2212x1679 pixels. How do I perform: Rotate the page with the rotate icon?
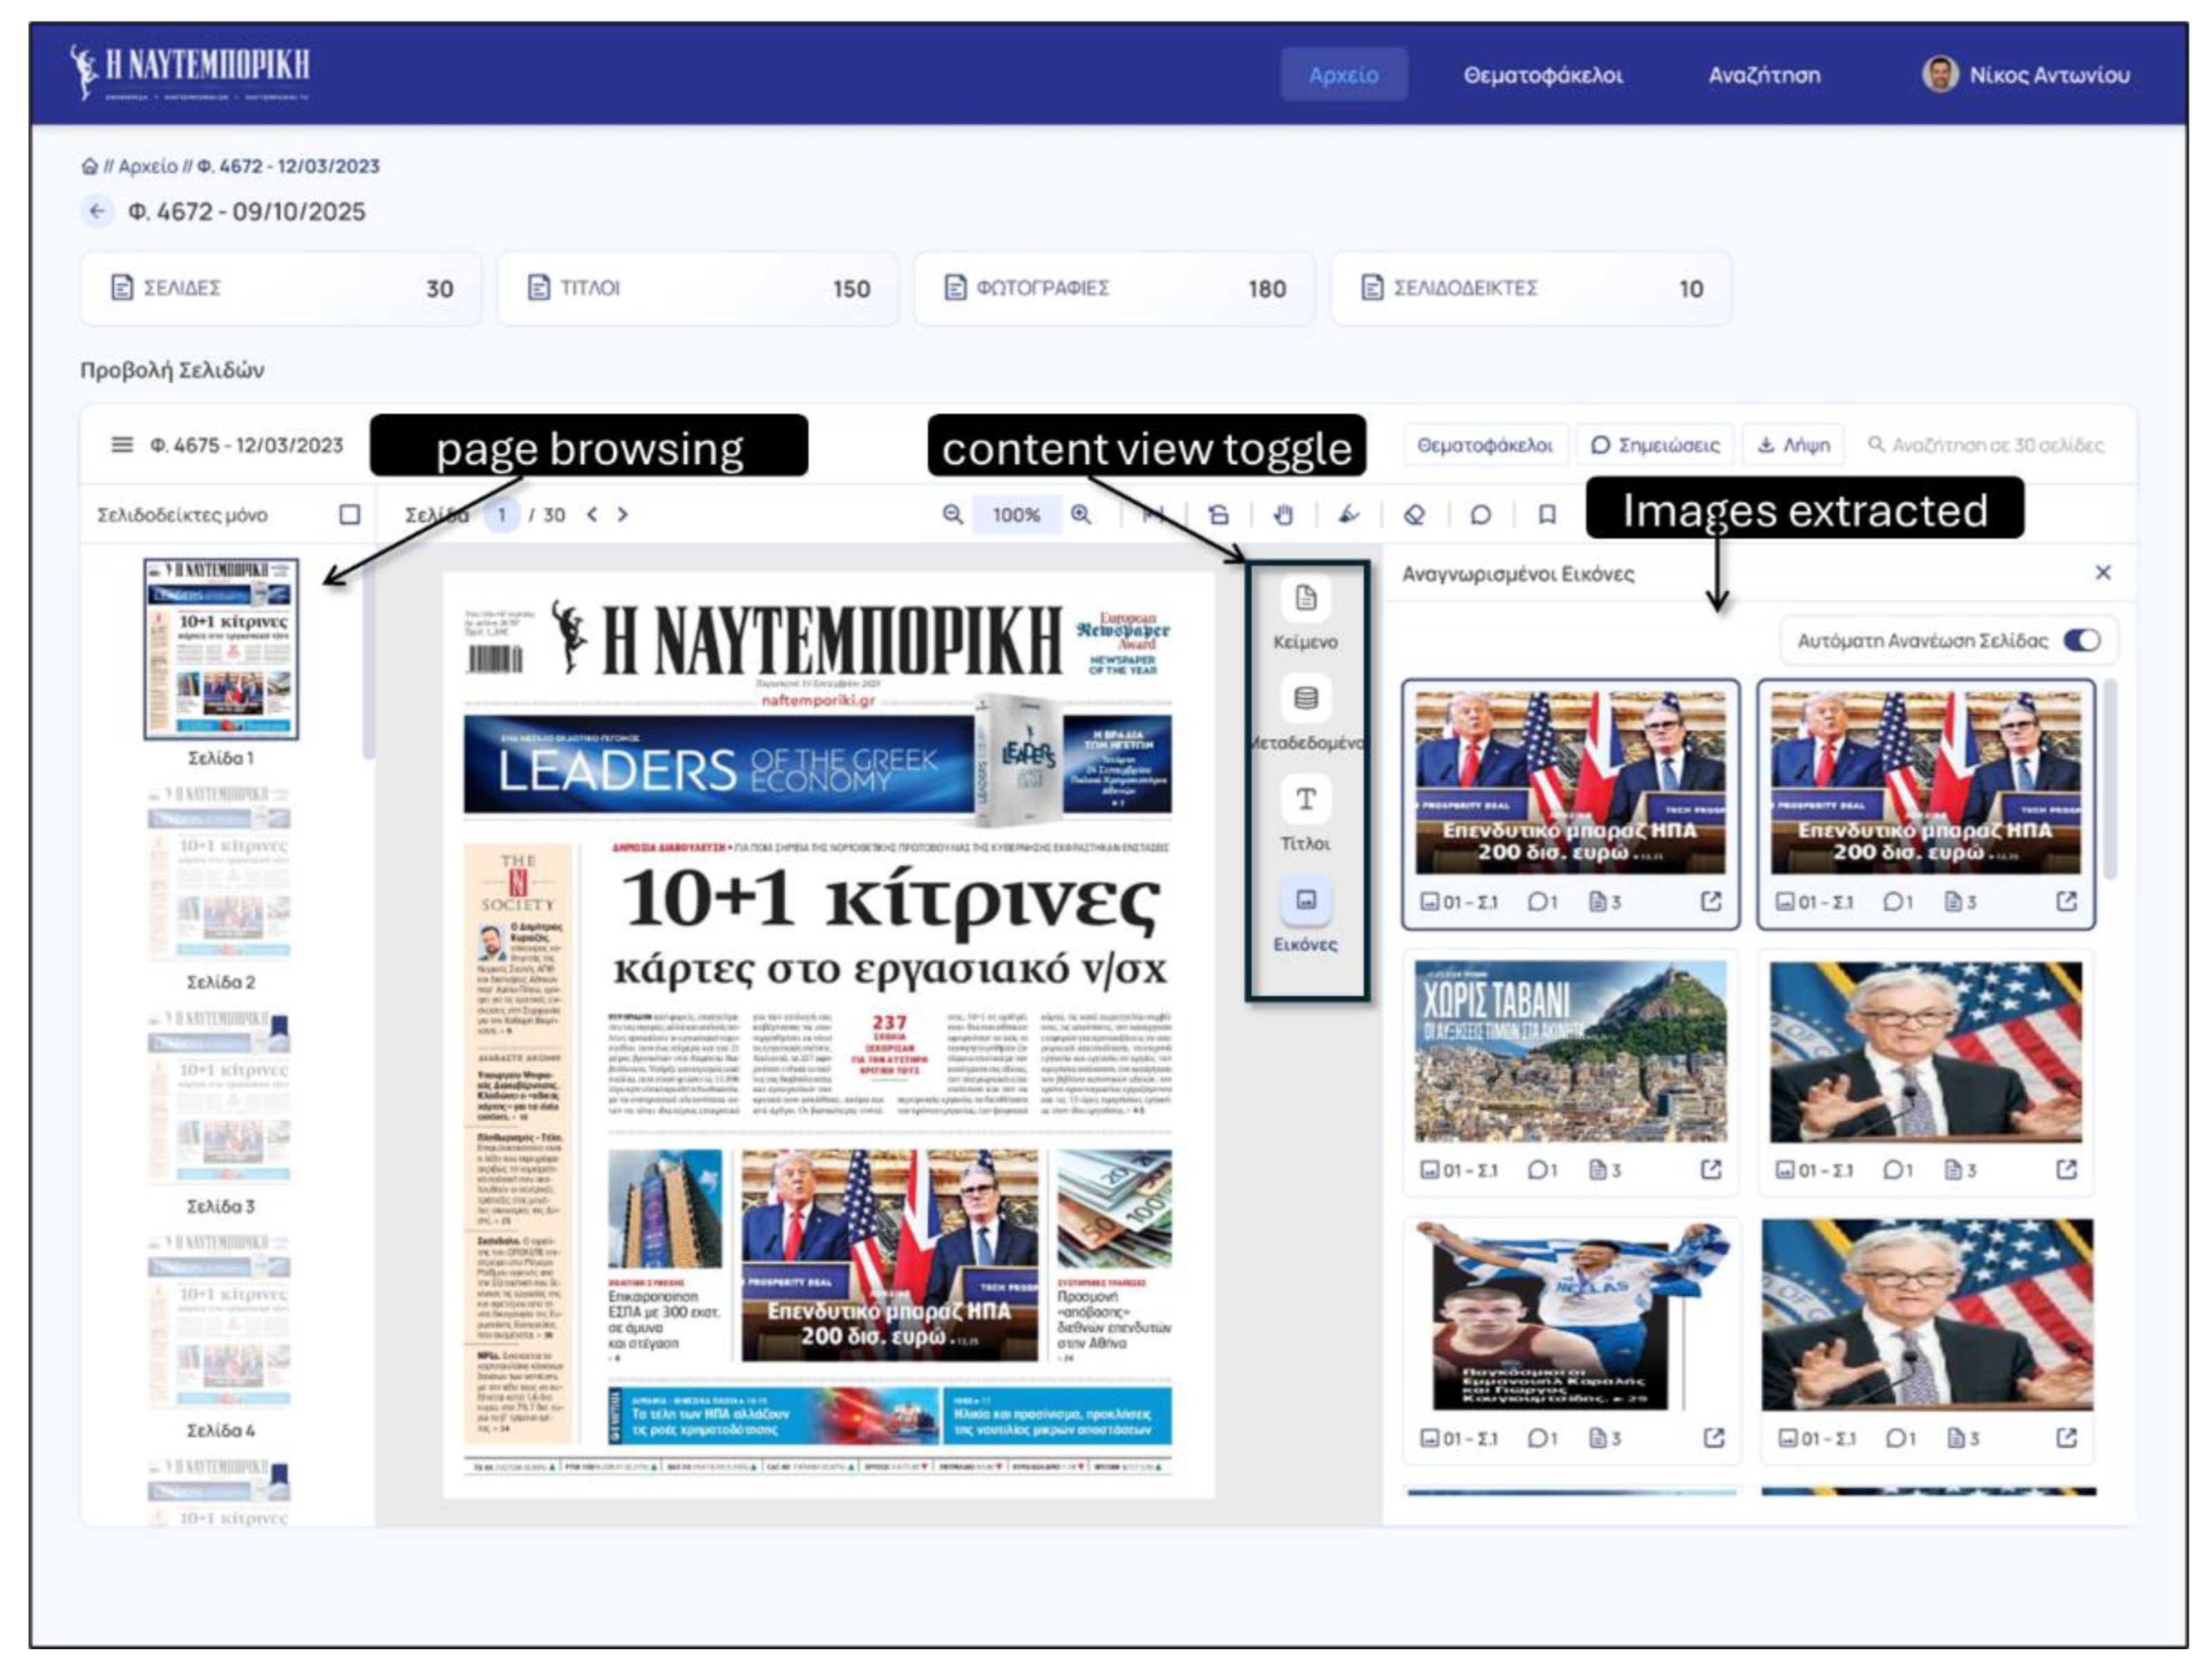pyautogui.click(x=1218, y=515)
